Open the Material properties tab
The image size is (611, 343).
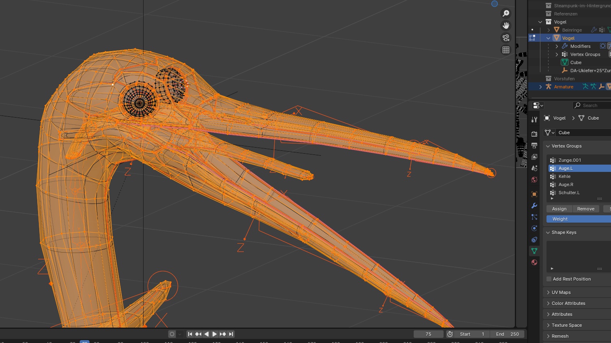coord(534,262)
